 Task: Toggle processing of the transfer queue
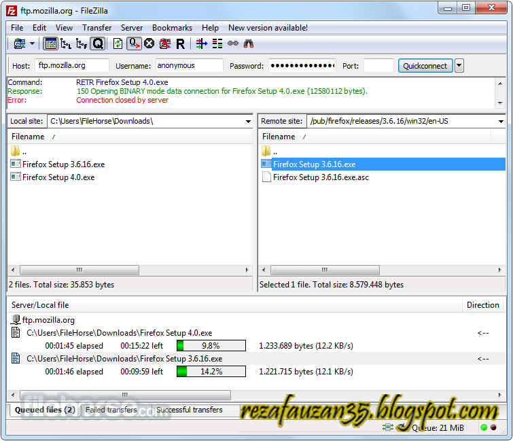[134, 43]
